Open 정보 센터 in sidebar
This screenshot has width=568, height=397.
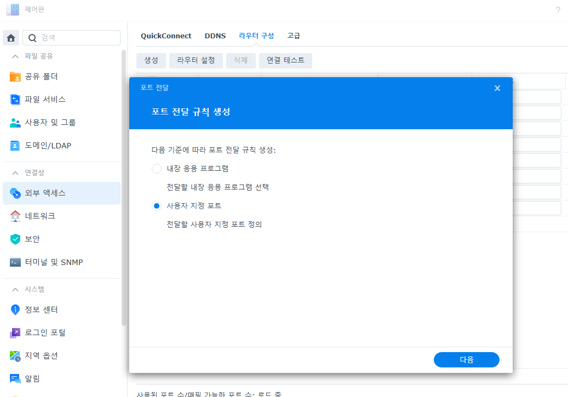(61, 310)
